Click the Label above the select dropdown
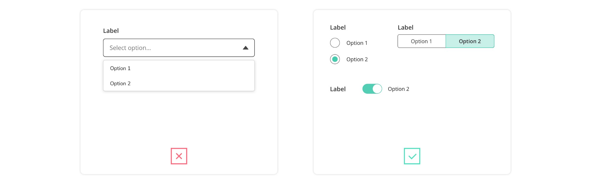 pos(111,31)
